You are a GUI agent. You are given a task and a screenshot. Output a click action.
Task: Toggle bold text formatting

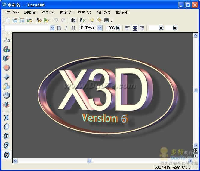click(59, 28)
